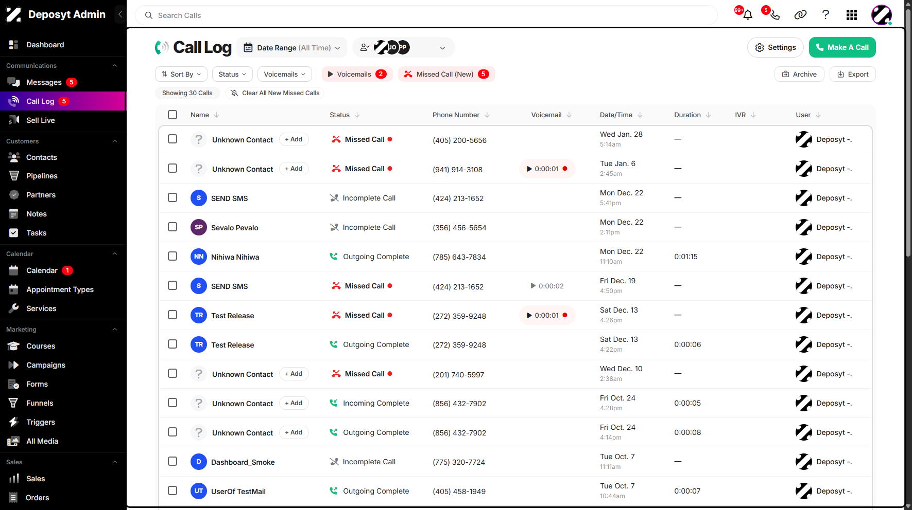Click the NN avatar for Nihiwa Nihiwa
This screenshot has width=912, height=510.
(x=199, y=257)
